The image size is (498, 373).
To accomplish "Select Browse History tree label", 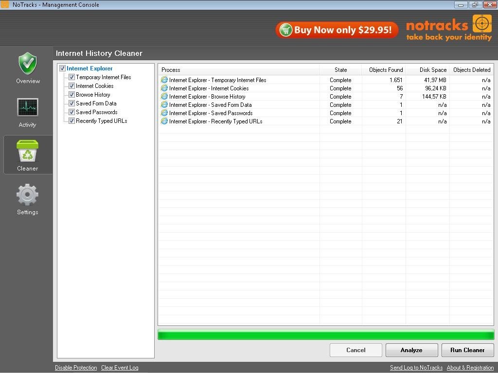I will (93, 95).
